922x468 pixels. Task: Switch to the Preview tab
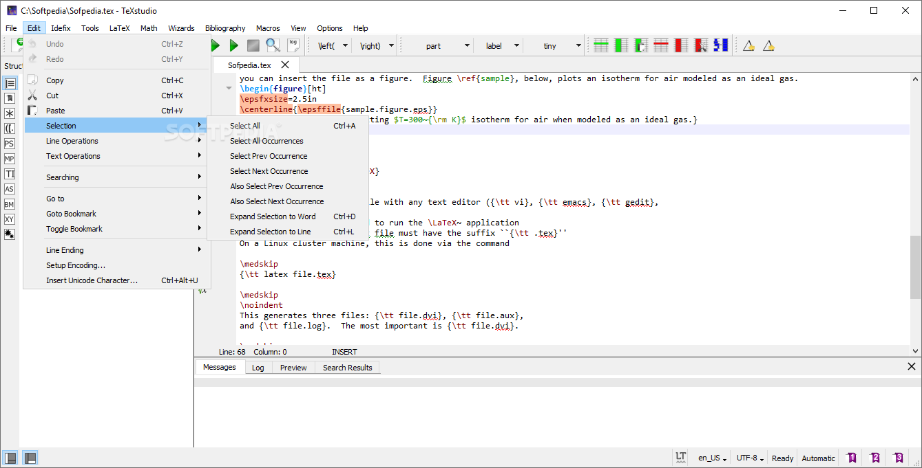(x=293, y=368)
